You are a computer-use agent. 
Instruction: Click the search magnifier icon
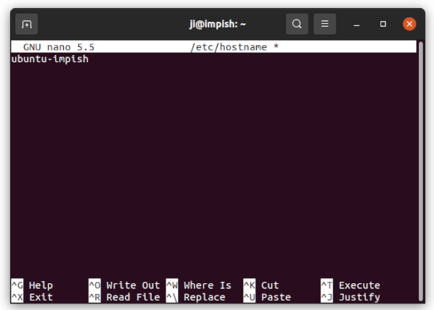point(297,24)
